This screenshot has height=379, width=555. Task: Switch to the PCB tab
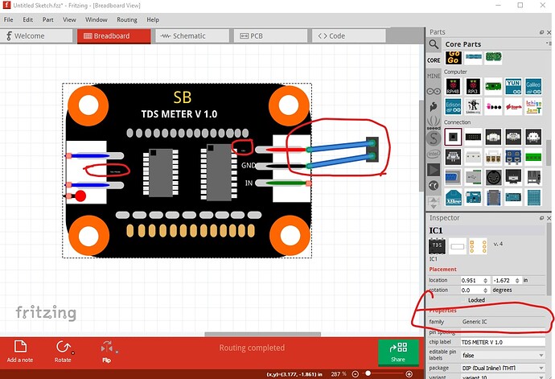(271, 35)
